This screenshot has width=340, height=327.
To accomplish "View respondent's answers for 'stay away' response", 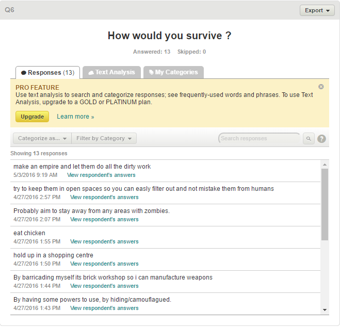I will 104,219.
